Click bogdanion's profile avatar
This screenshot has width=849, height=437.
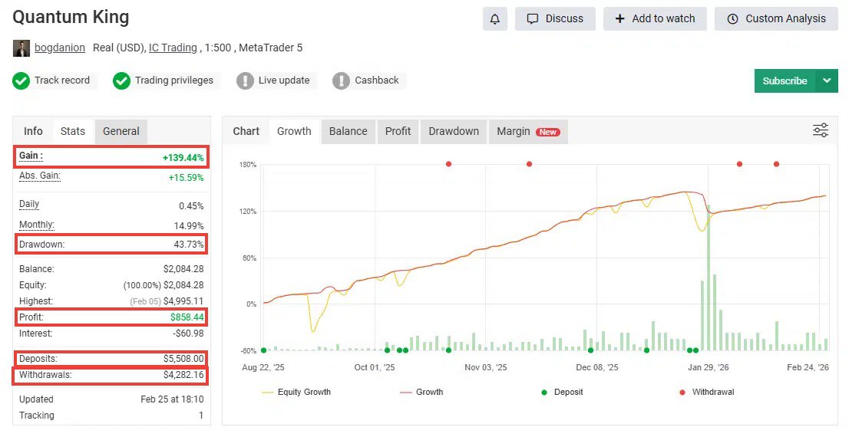click(x=21, y=48)
